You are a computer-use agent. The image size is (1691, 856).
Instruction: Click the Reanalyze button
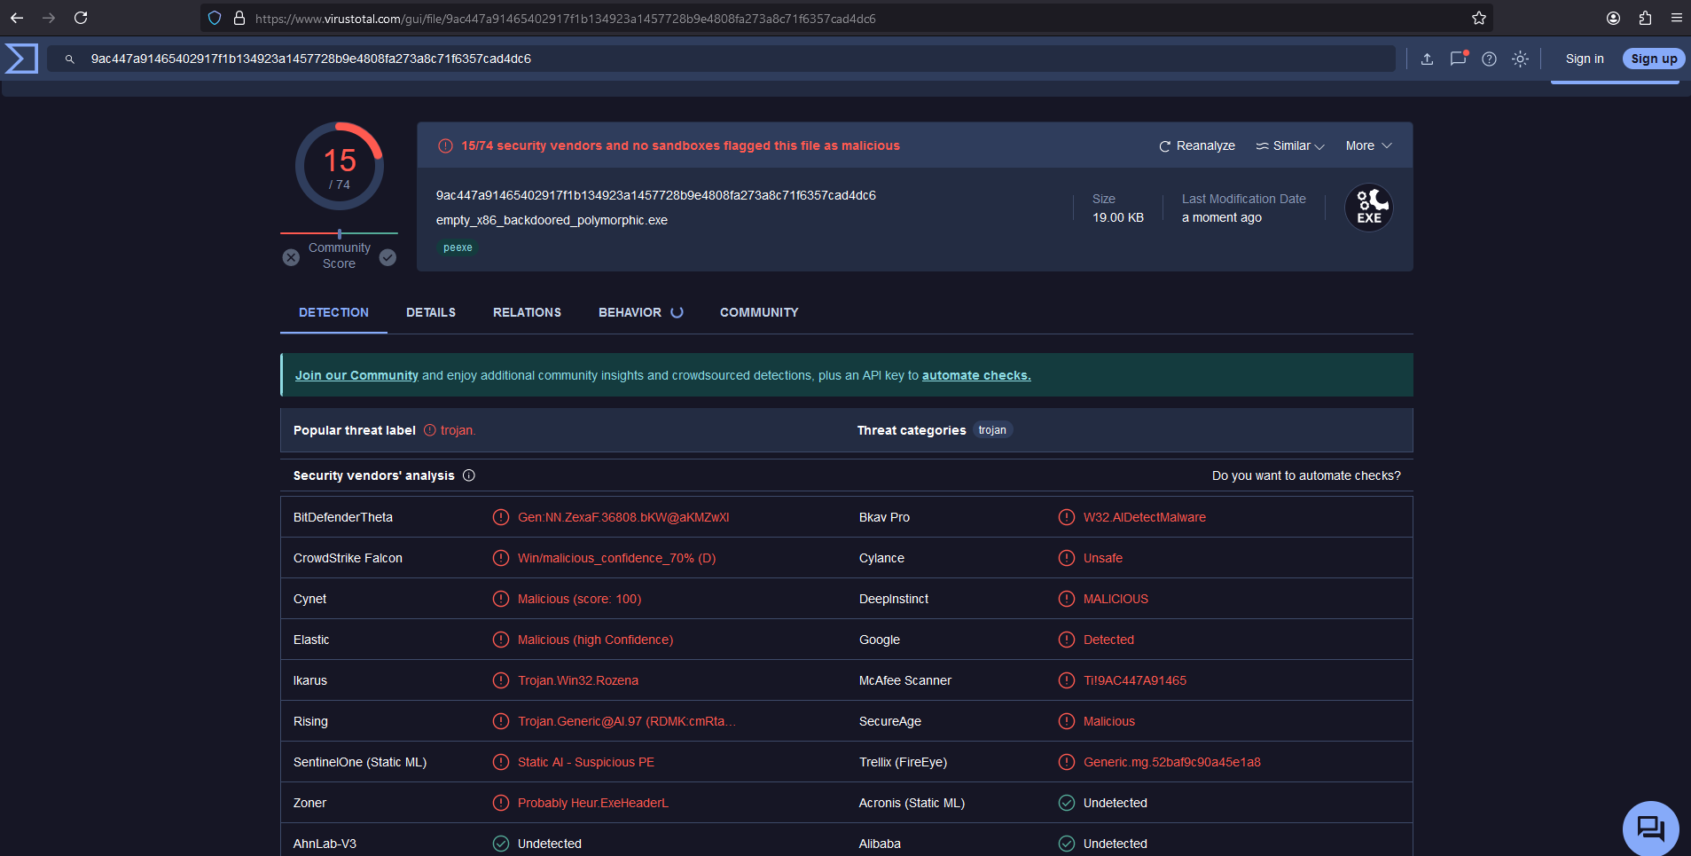(x=1196, y=145)
